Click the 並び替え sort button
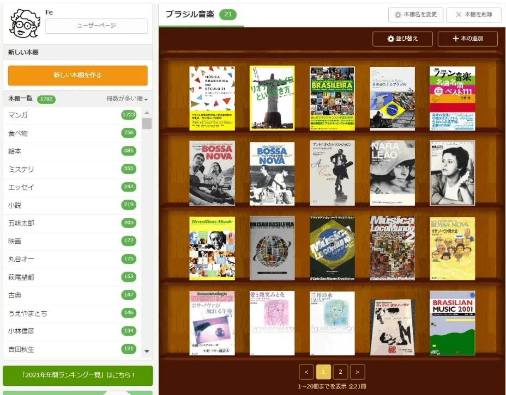 (402, 39)
